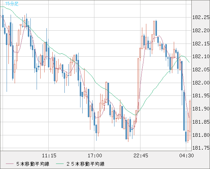
Task: Click the 182.00 price axis label
Action: [201, 83]
